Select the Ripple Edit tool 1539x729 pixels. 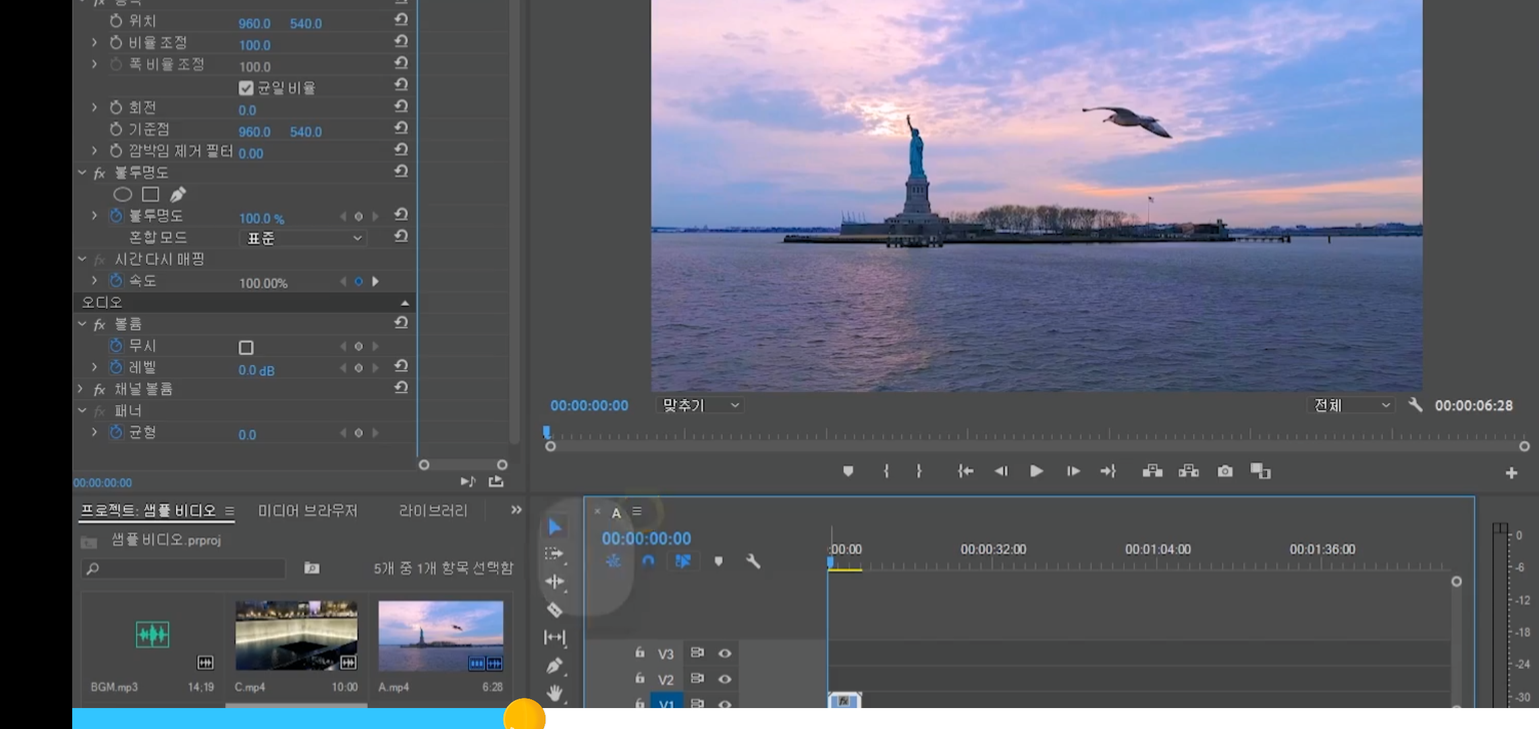pos(554,581)
